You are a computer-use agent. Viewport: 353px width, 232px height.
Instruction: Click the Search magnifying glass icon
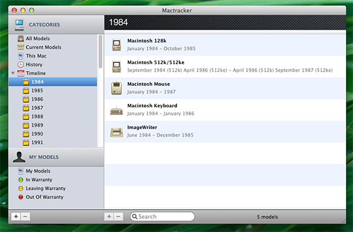(x=135, y=217)
